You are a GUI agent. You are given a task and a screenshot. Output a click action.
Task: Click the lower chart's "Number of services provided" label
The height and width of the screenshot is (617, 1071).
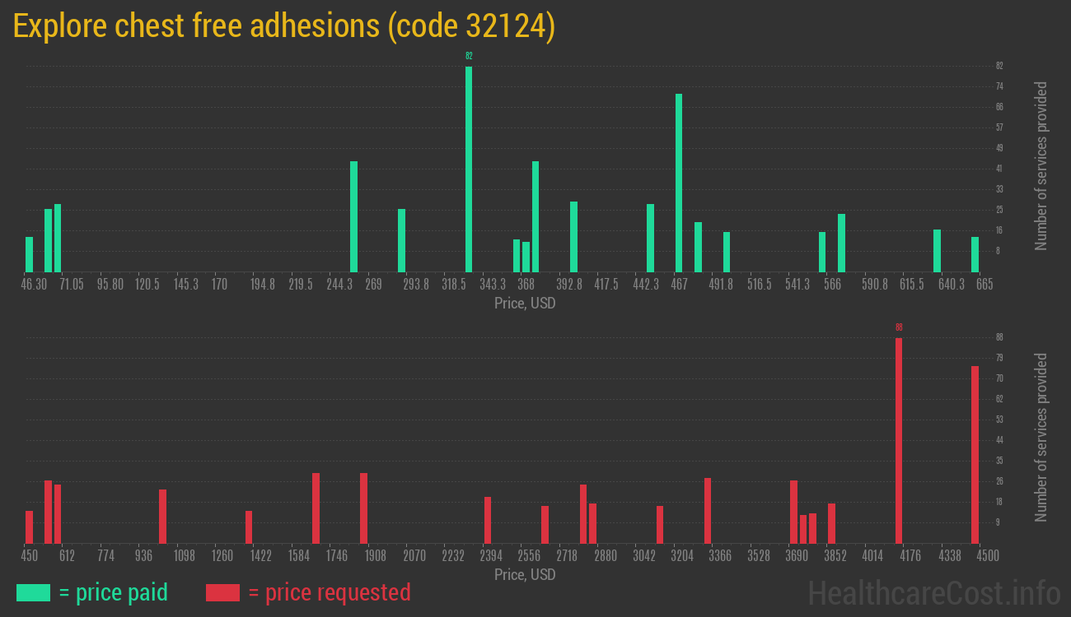pos(1041,437)
